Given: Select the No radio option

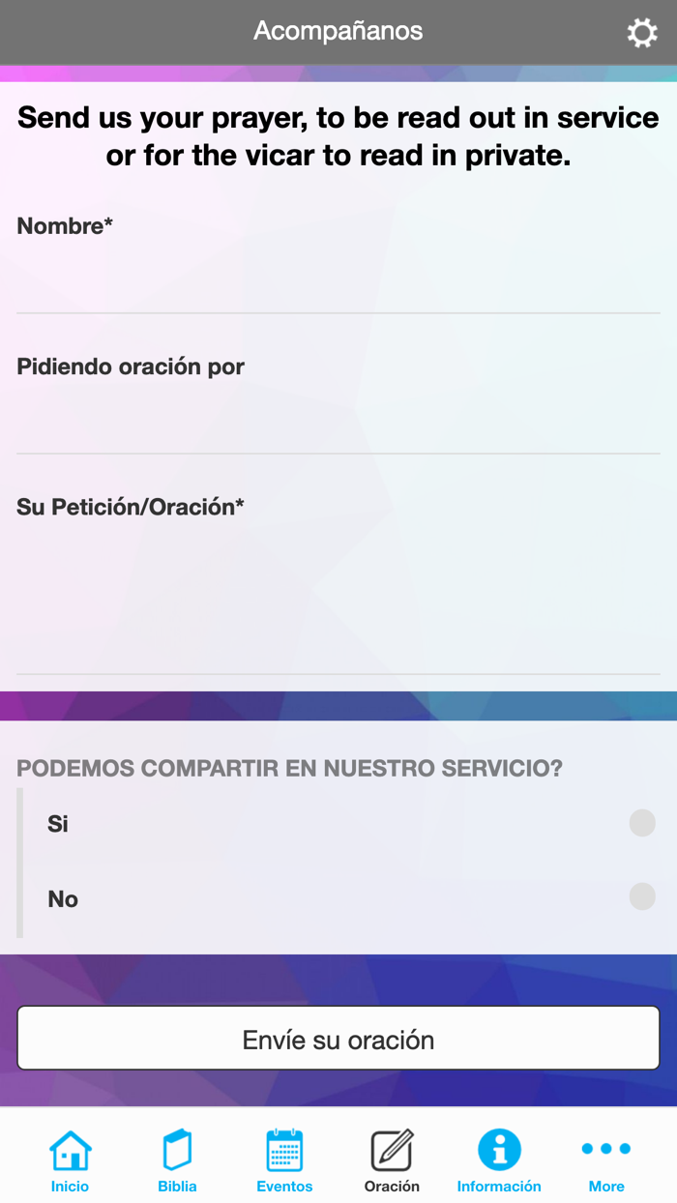Looking at the screenshot, I should click(x=641, y=896).
